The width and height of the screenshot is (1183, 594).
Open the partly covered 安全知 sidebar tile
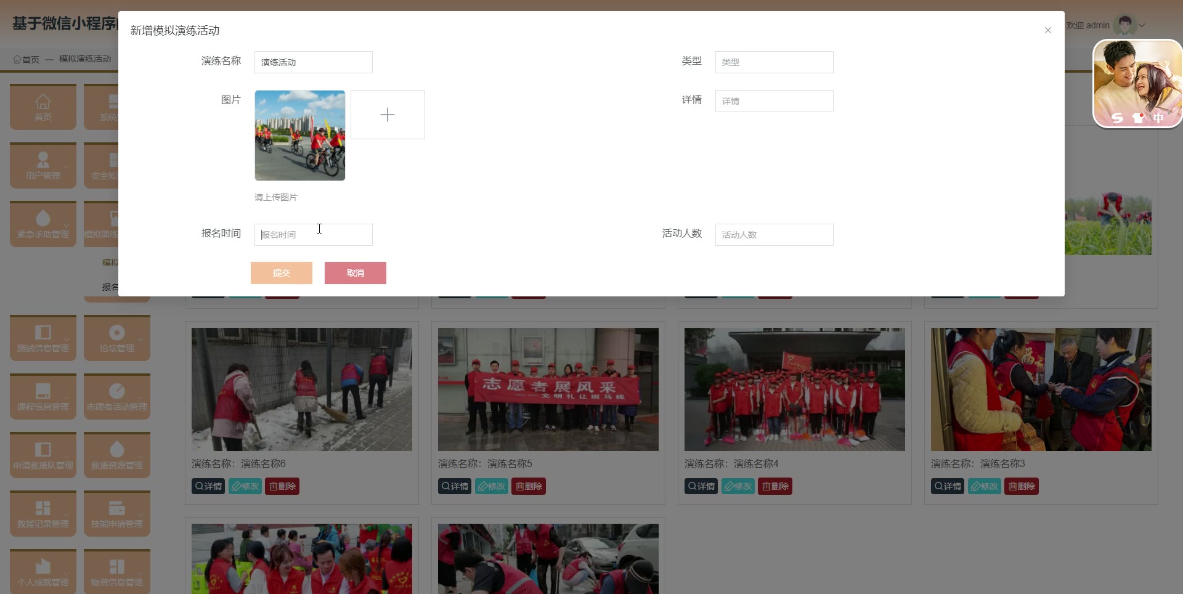coord(102,166)
